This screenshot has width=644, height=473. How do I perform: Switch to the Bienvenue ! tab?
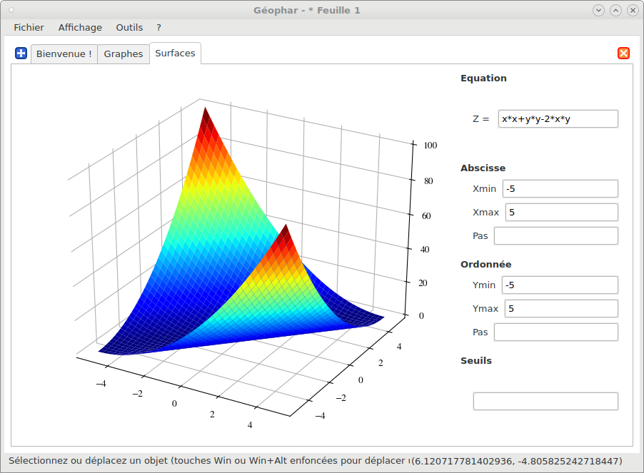click(x=64, y=54)
